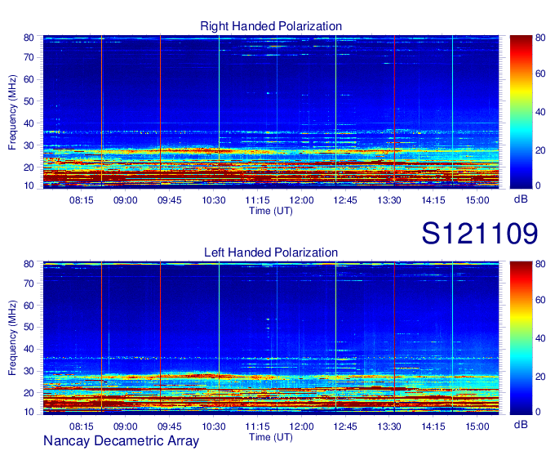This screenshot has height=451, width=555.
Task: Click the "Nancay Decametric Array" caption
Action: (121, 441)
